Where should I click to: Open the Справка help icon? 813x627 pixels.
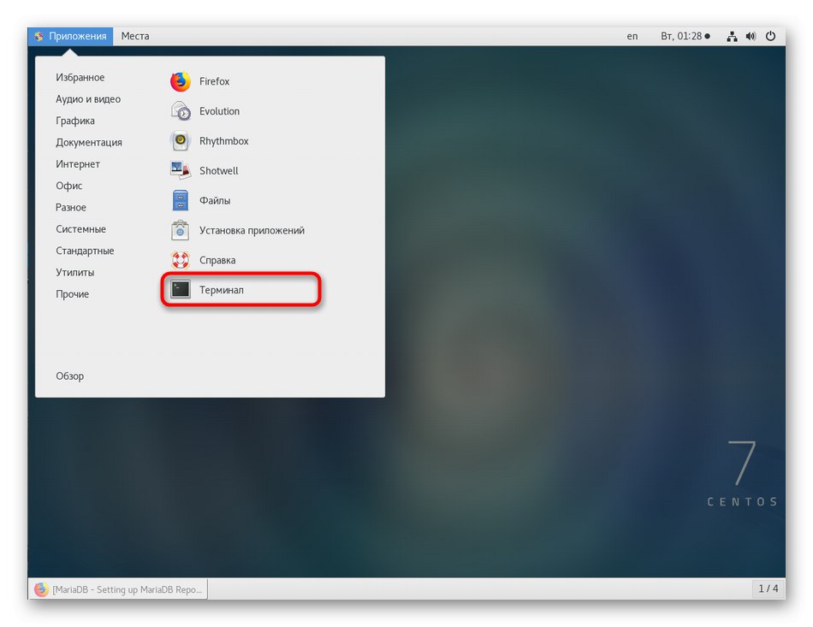(x=181, y=260)
